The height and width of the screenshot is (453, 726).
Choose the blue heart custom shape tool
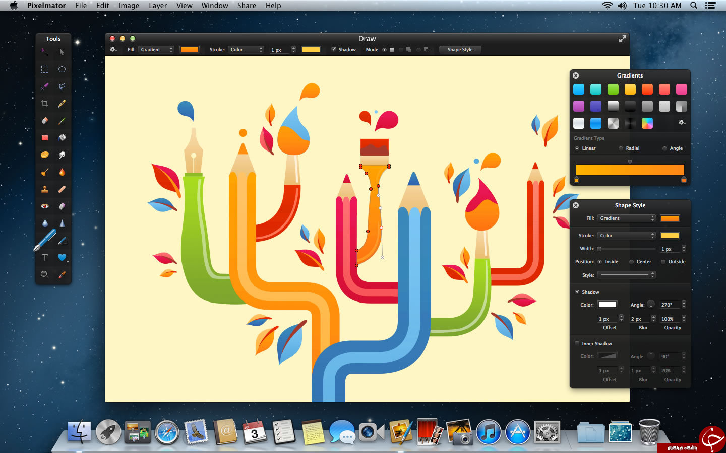62,257
